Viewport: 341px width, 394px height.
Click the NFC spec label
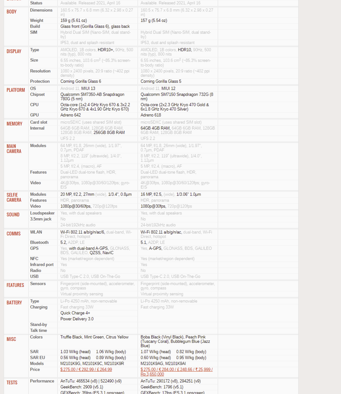[x=34, y=259]
